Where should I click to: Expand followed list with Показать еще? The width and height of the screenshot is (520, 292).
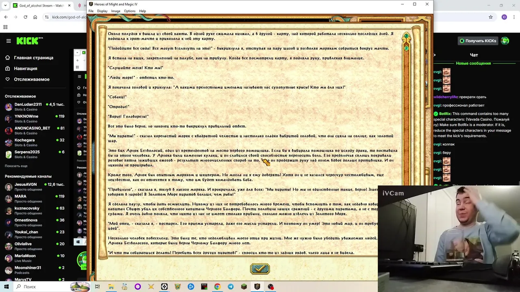pos(16,166)
